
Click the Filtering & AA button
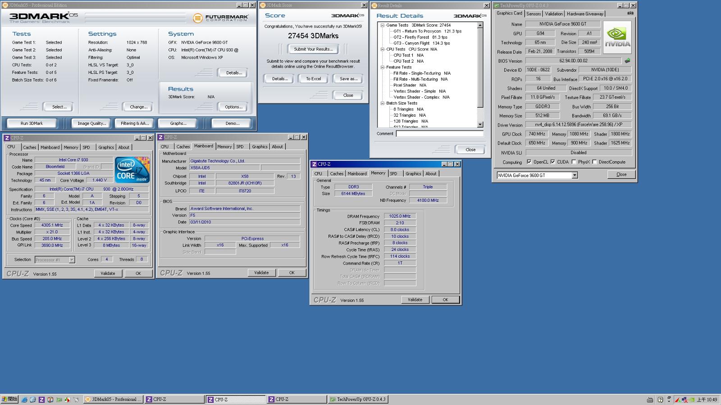[x=134, y=123]
